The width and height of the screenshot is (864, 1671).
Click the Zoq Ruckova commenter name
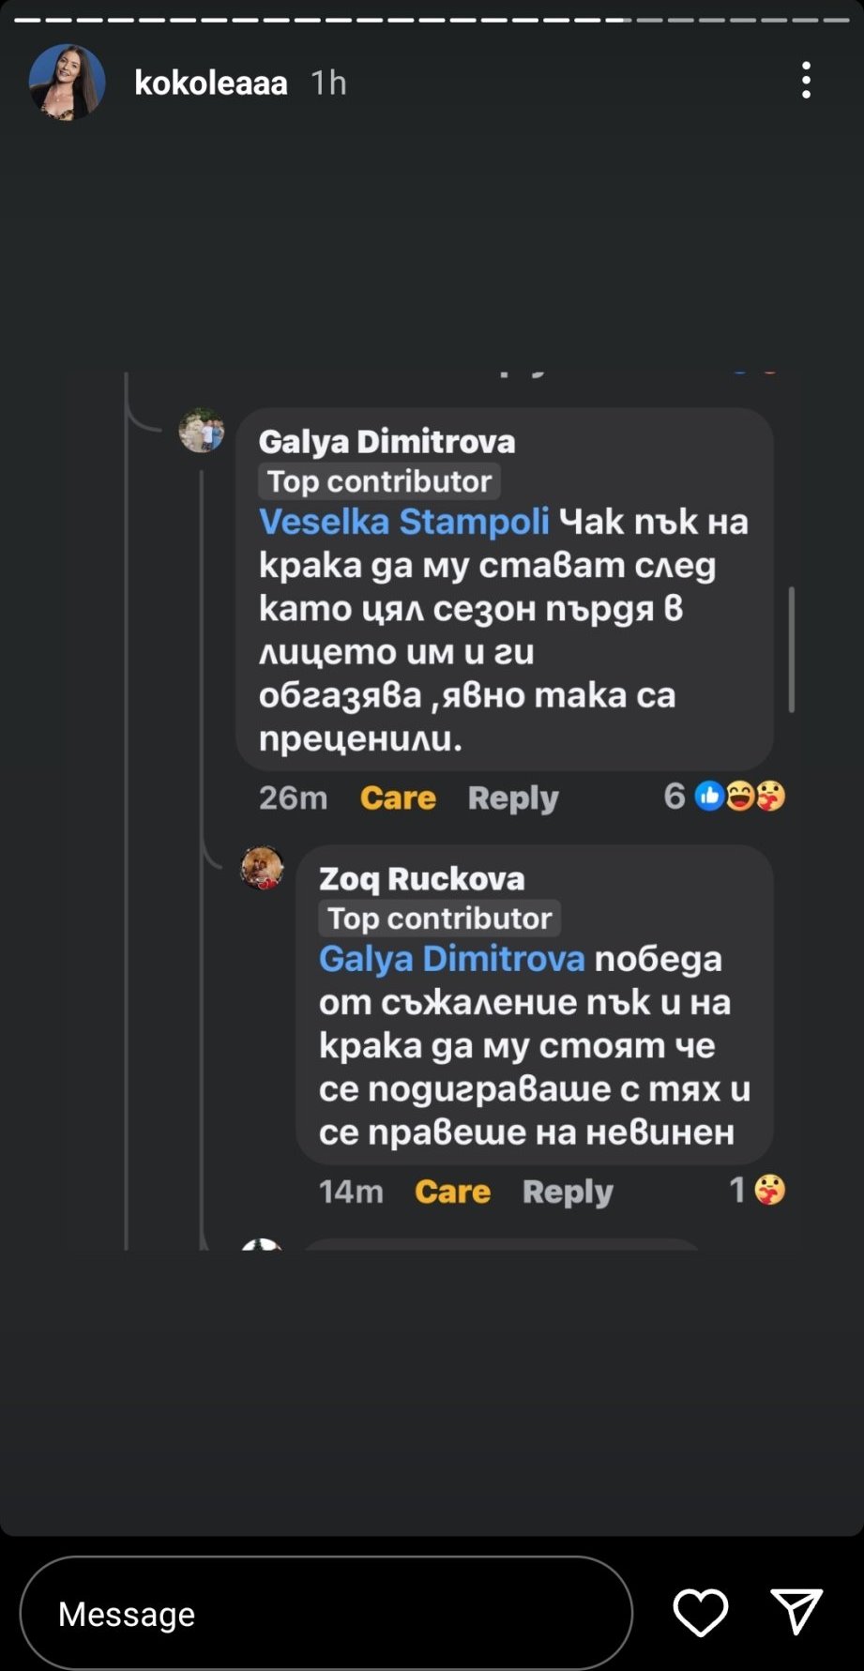pos(421,878)
